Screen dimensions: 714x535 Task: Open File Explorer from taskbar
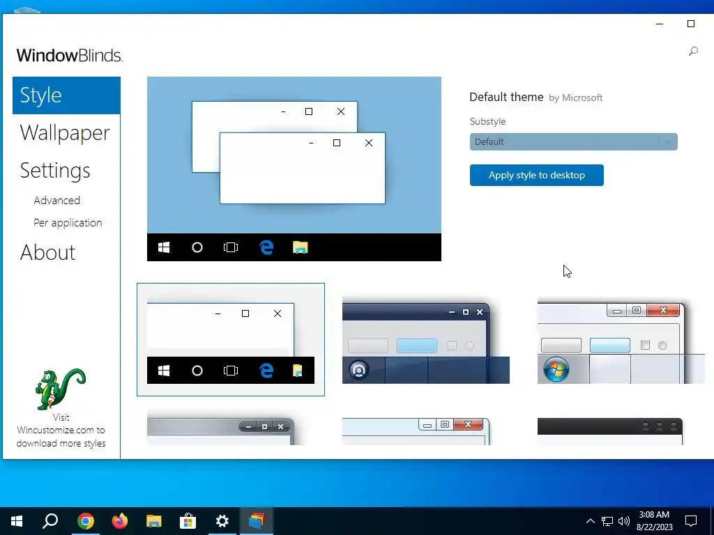[x=154, y=521]
